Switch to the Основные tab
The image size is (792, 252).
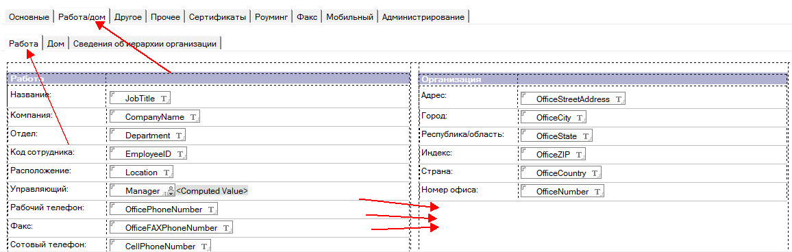pos(29,16)
